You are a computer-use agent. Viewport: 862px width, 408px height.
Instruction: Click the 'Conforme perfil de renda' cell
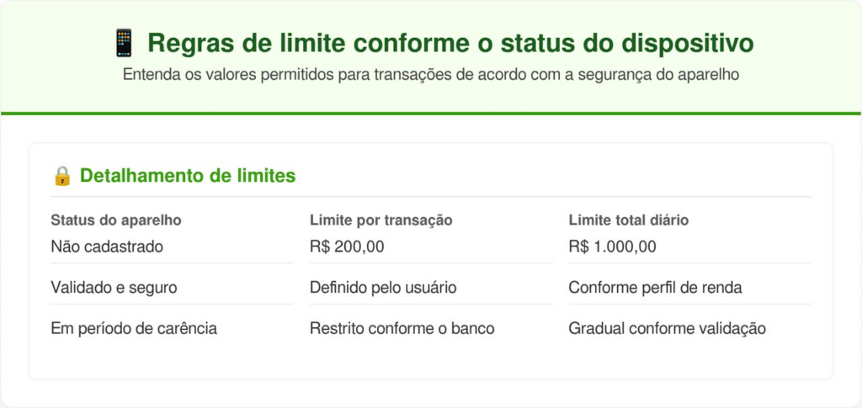[655, 288]
